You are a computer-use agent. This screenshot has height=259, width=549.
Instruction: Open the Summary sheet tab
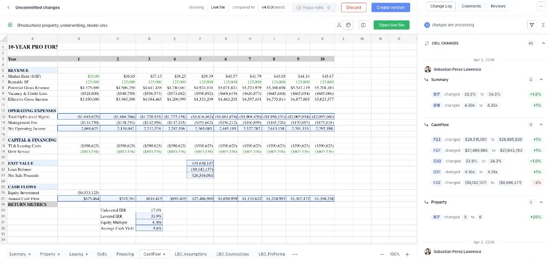[20, 254]
